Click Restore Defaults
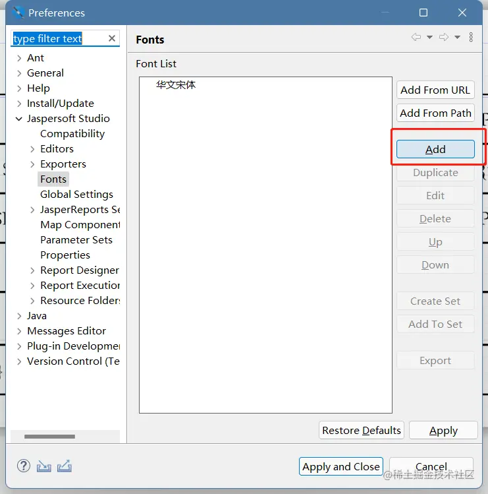Image resolution: width=488 pixels, height=494 pixels. pyautogui.click(x=362, y=431)
